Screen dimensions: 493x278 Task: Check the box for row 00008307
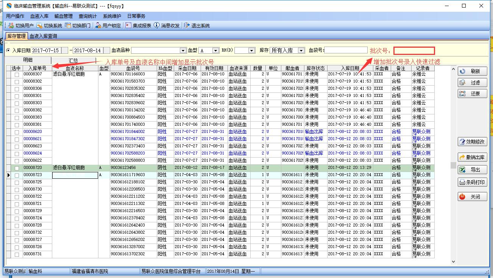[x=17, y=75]
